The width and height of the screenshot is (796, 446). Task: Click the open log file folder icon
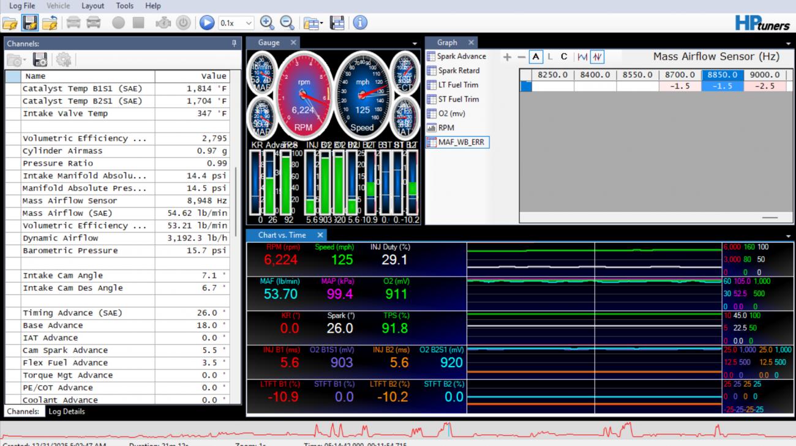10,23
